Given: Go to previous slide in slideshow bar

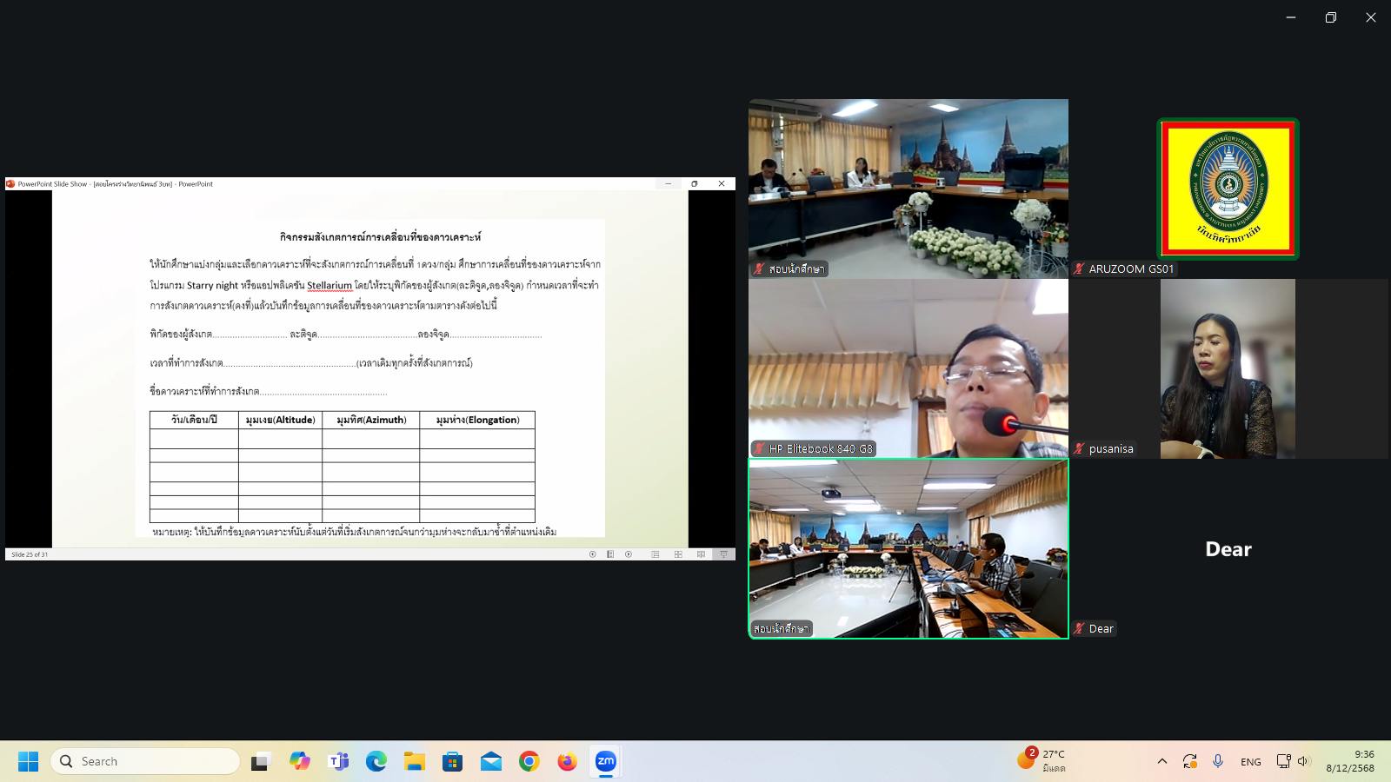Looking at the screenshot, I should tap(593, 554).
